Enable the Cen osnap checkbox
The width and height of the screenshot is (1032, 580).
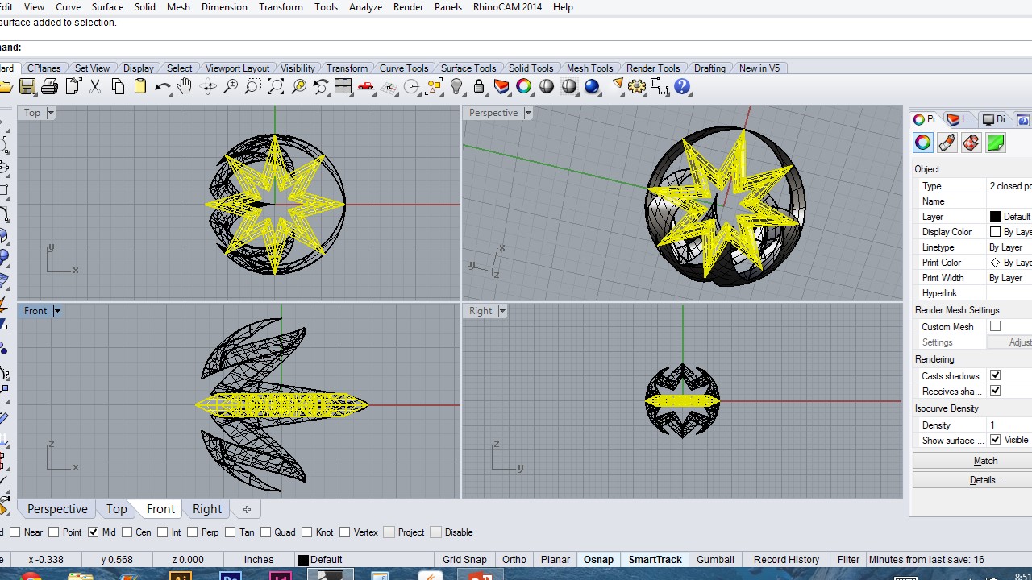pos(127,532)
